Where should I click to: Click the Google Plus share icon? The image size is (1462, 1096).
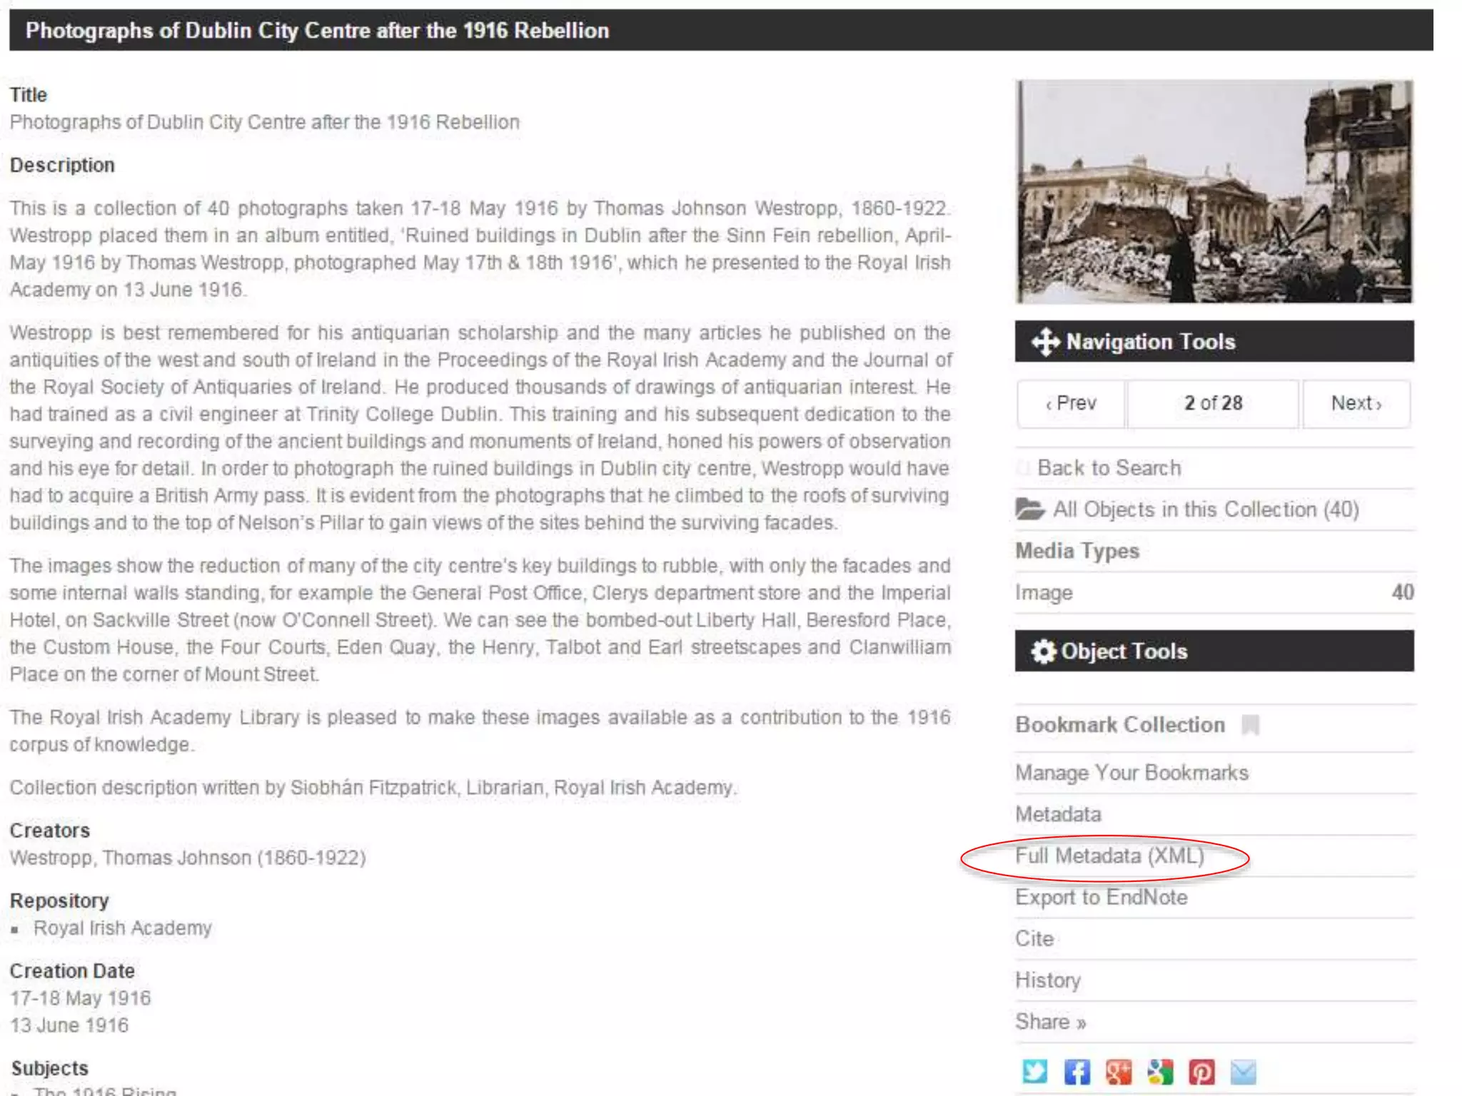click(1119, 1071)
